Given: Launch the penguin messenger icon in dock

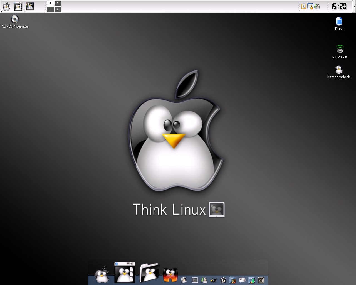Looking at the screenshot, I should pos(204,280).
